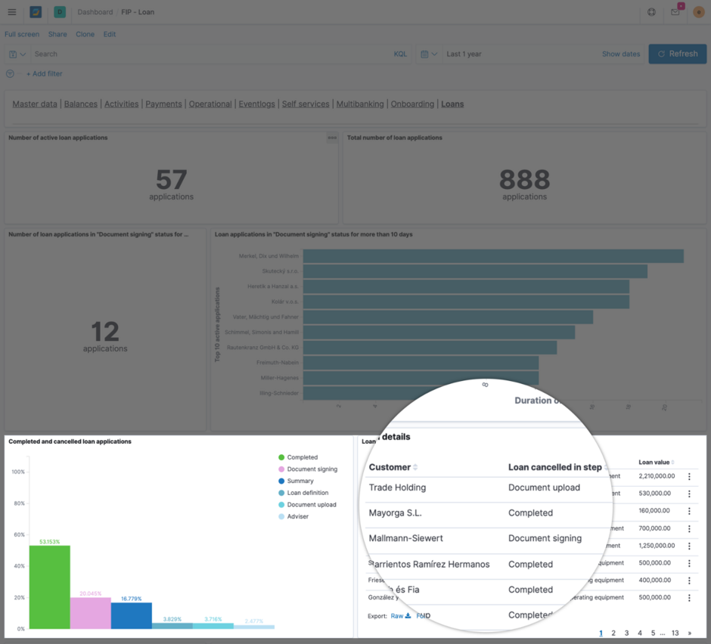Click the globe icon in the top bar
The height and width of the screenshot is (644, 711).
click(651, 12)
